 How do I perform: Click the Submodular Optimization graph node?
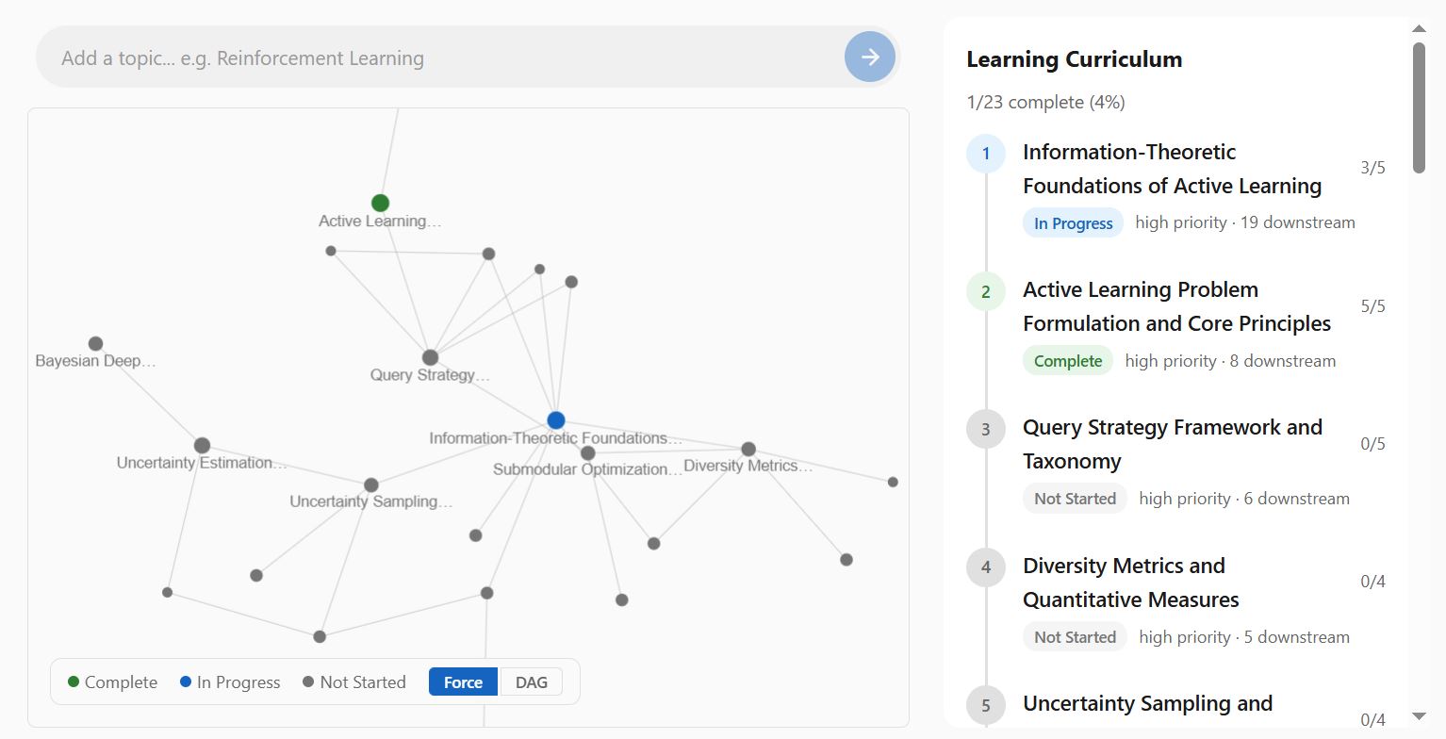click(588, 453)
